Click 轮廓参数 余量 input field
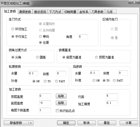Image resolution: width=140 pixels, height=127 pixels. 33,74
